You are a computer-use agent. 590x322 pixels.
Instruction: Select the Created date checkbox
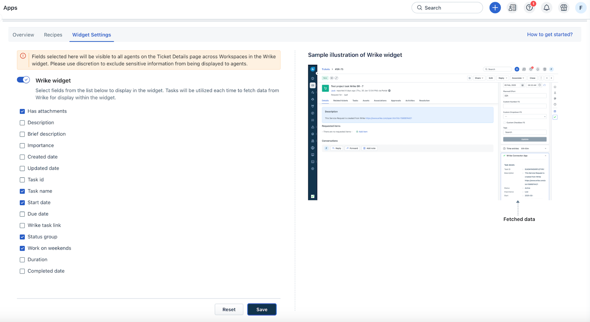(x=22, y=157)
